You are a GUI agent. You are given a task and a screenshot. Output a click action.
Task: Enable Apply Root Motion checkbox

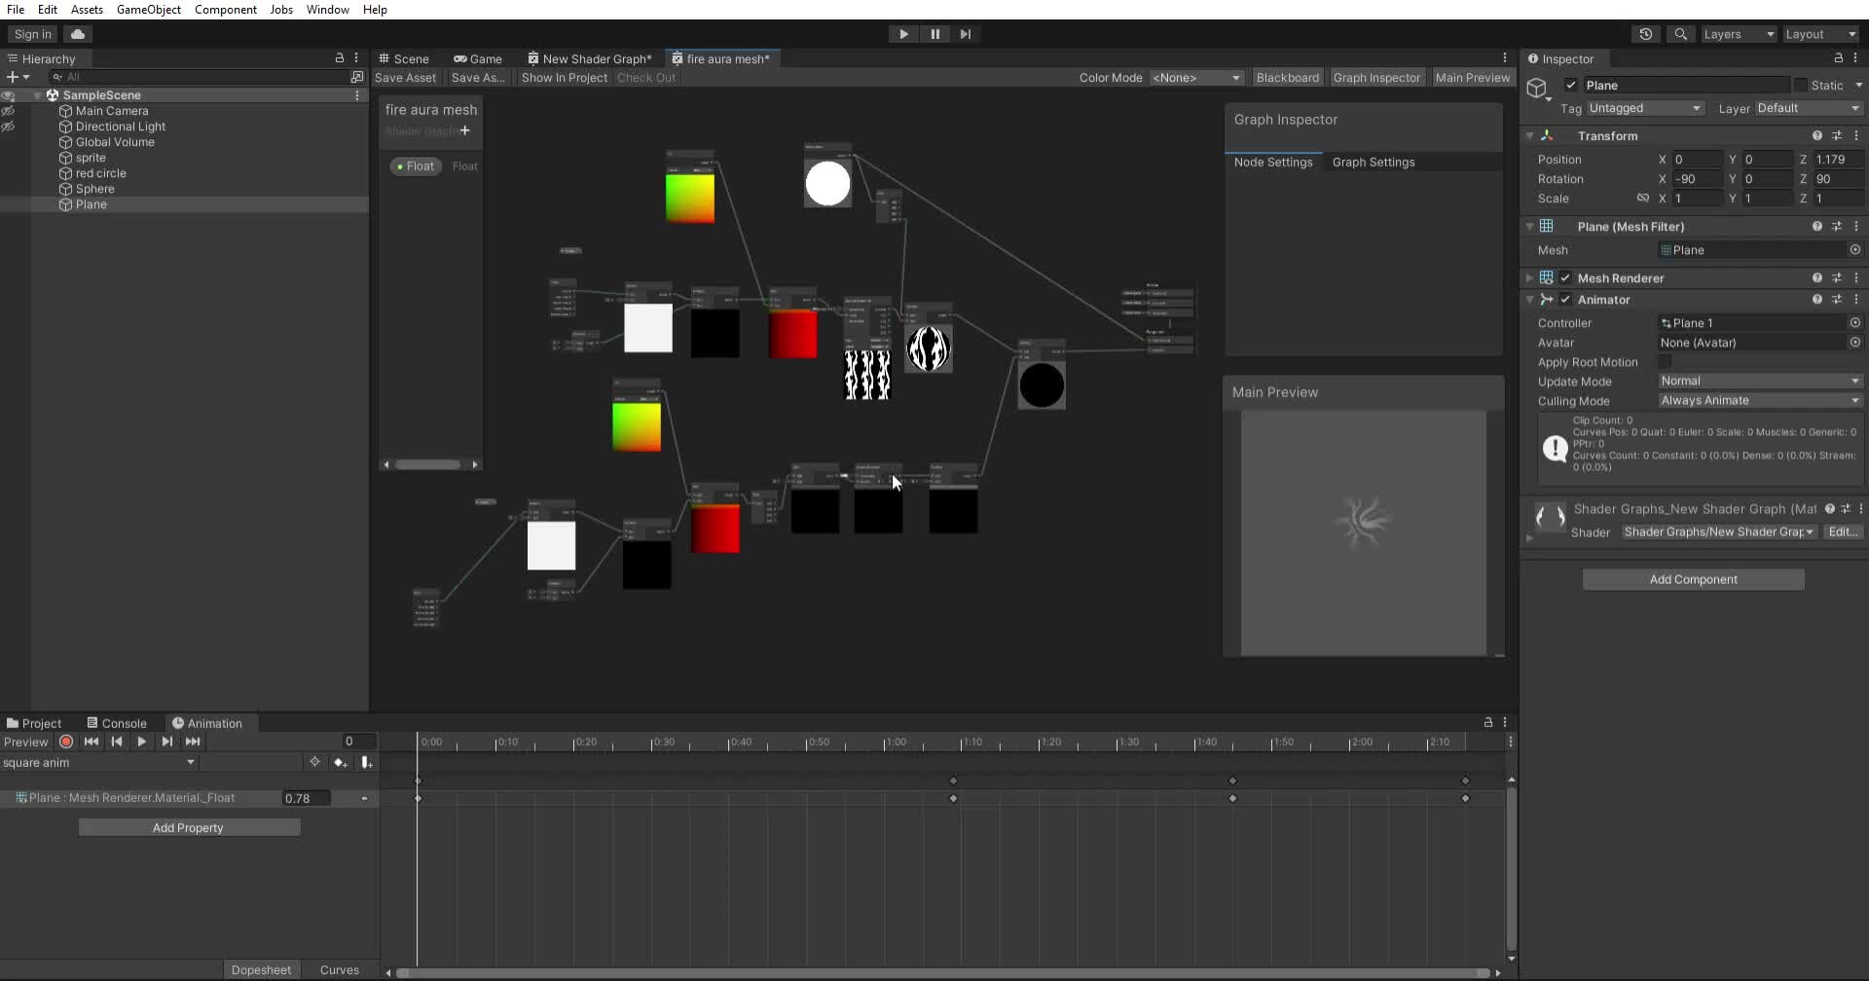click(1665, 362)
